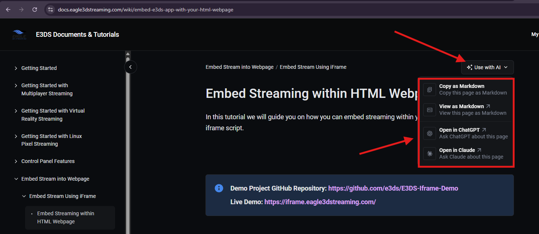The width and height of the screenshot is (539, 234).
Task: Click the 'Live Demo:' label
Action: pyautogui.click(x=246, y=202)
